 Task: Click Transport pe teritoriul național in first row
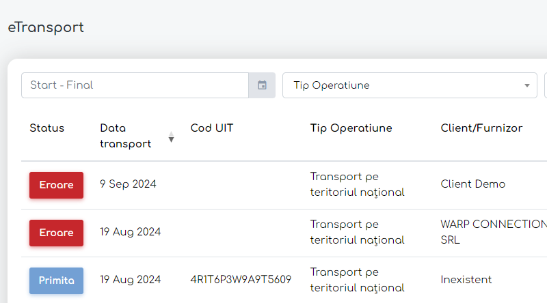[x=357, y=184]
